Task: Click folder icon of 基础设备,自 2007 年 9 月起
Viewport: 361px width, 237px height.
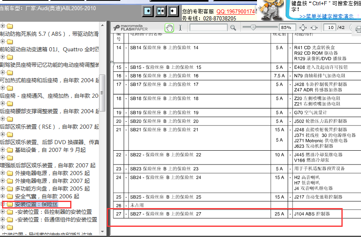Action: tap(10, 150)
